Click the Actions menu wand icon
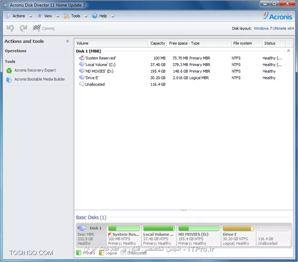 pos(8,16)
